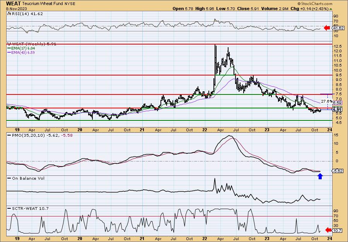348x242 pixels.
Task: Click the PMO(35,20,10) indicator label
Action: [40, 135]
